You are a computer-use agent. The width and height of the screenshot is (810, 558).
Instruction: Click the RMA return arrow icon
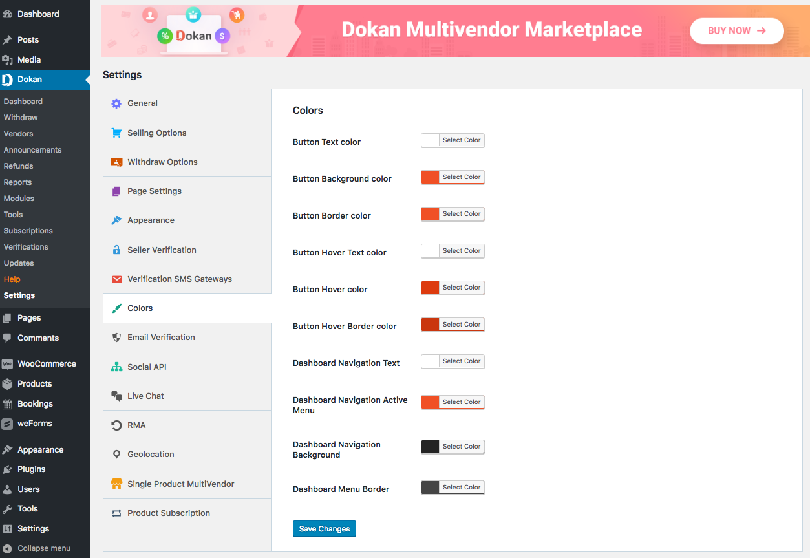coord(116,425)
